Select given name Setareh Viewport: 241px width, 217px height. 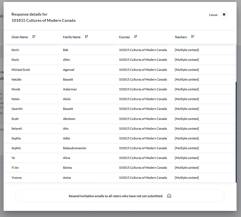[17, 129]
